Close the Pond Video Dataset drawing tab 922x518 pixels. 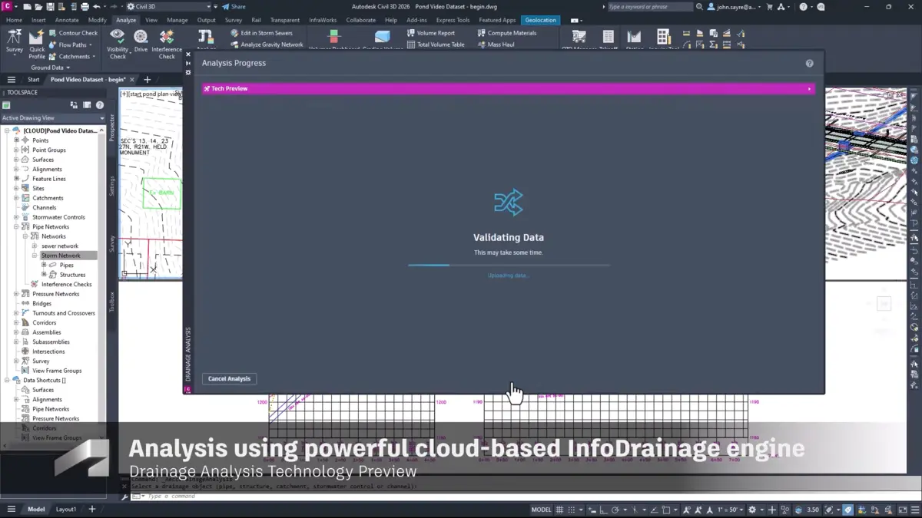tap(132, 80)
